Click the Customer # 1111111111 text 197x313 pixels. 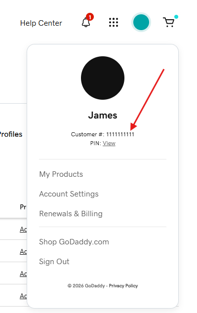[x=103, y=134]
